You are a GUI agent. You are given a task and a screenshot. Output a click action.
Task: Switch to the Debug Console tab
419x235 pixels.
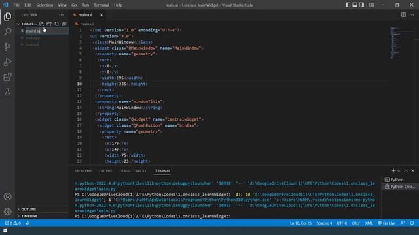click(133, 171)
